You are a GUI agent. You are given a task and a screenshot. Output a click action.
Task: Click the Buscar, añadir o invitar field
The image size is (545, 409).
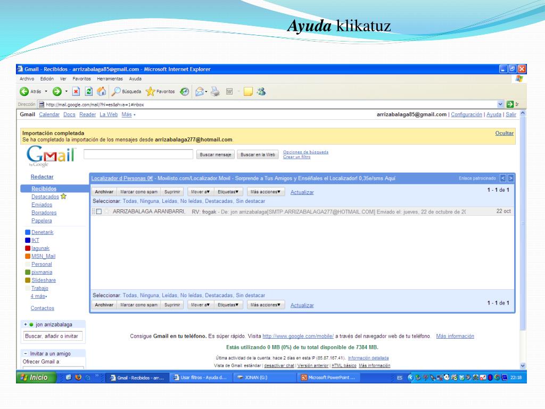pyautogui.click(x=53, y=336)
